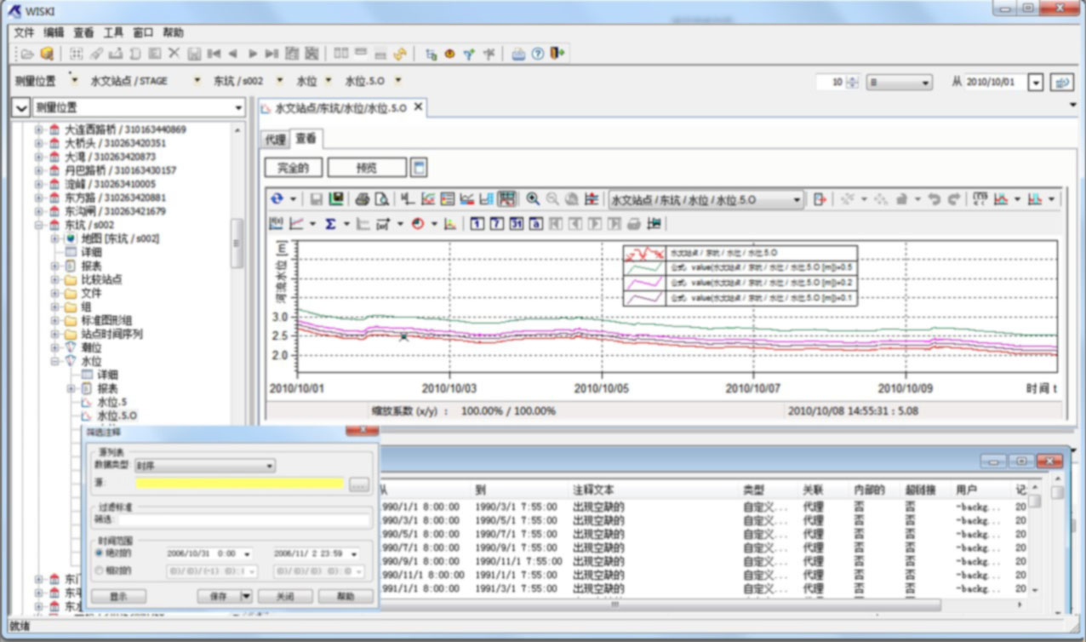Click the undo arrow icon in graph toolbar
Viewport: 1086px width, 642px height.
pyautogui.click(x=934, y=199)
